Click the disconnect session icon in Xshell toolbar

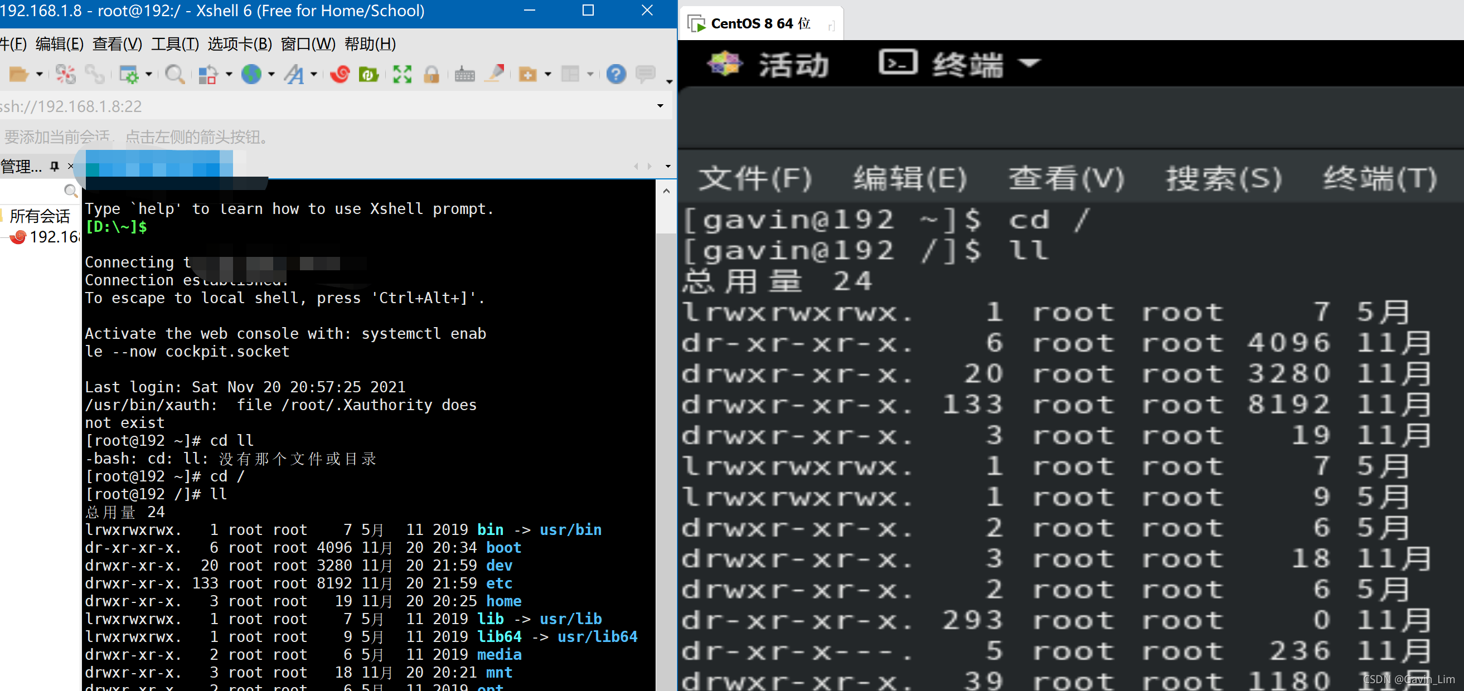(x=65, y=75)
